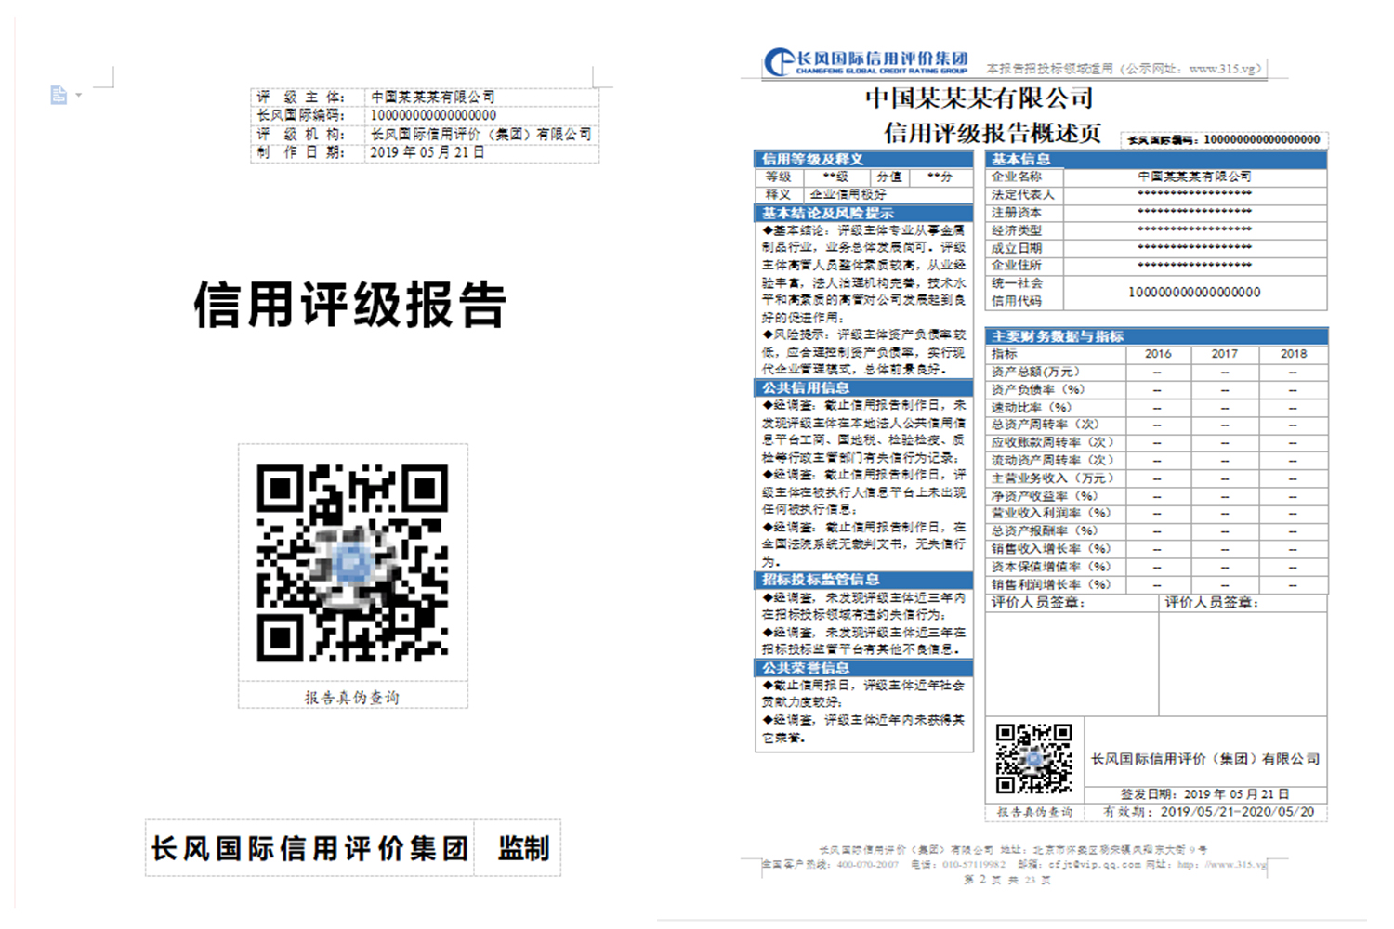The image size is (1394, 929).
Task: Click the 信用评级报告 cover title
Action: (x=350, y=305)
